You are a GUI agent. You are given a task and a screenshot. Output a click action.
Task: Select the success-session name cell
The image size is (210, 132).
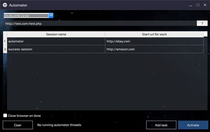tap(56, 49)
